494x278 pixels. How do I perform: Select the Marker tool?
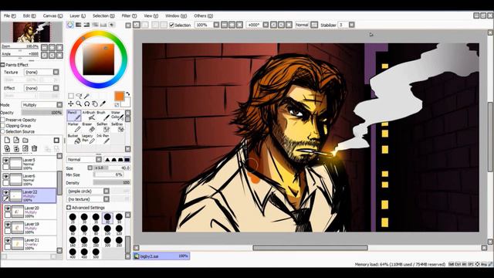click(x=74, y=127)
